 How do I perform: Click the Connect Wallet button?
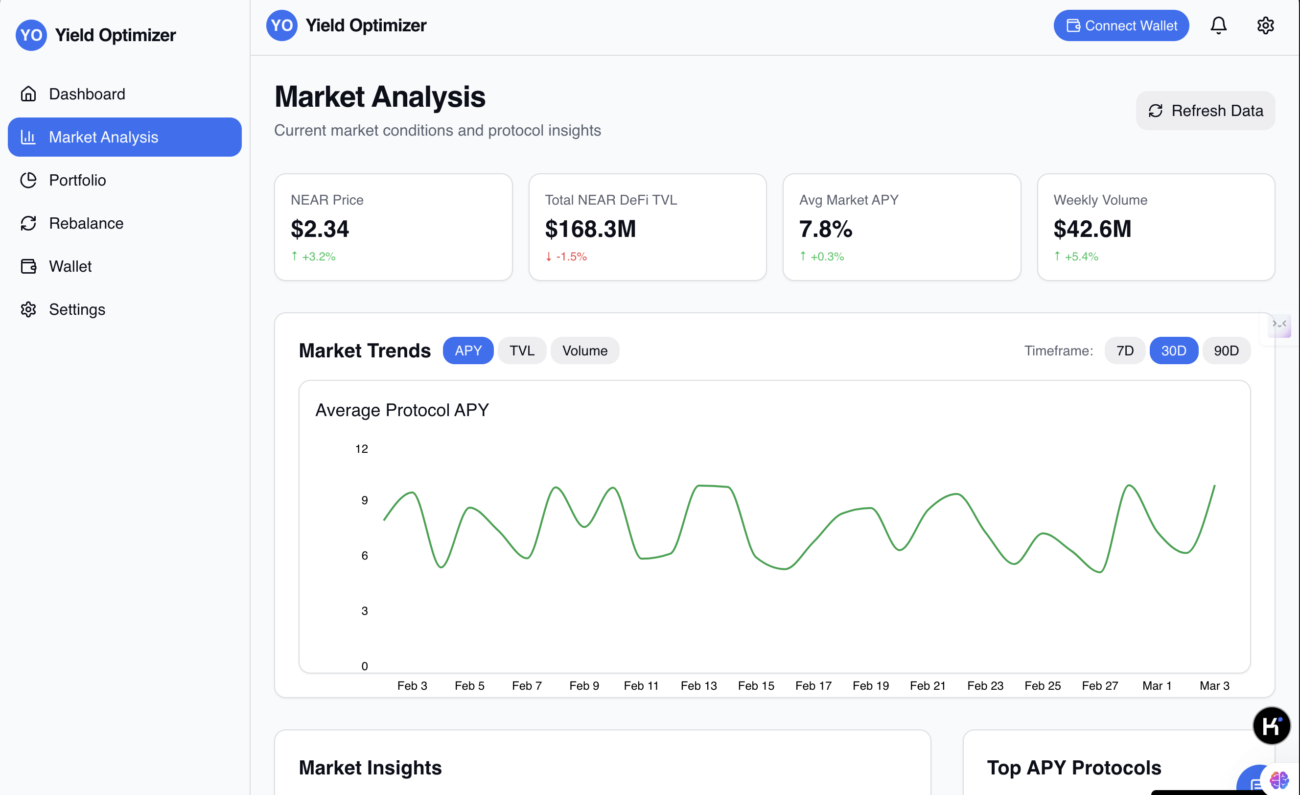coord(1121,25)
